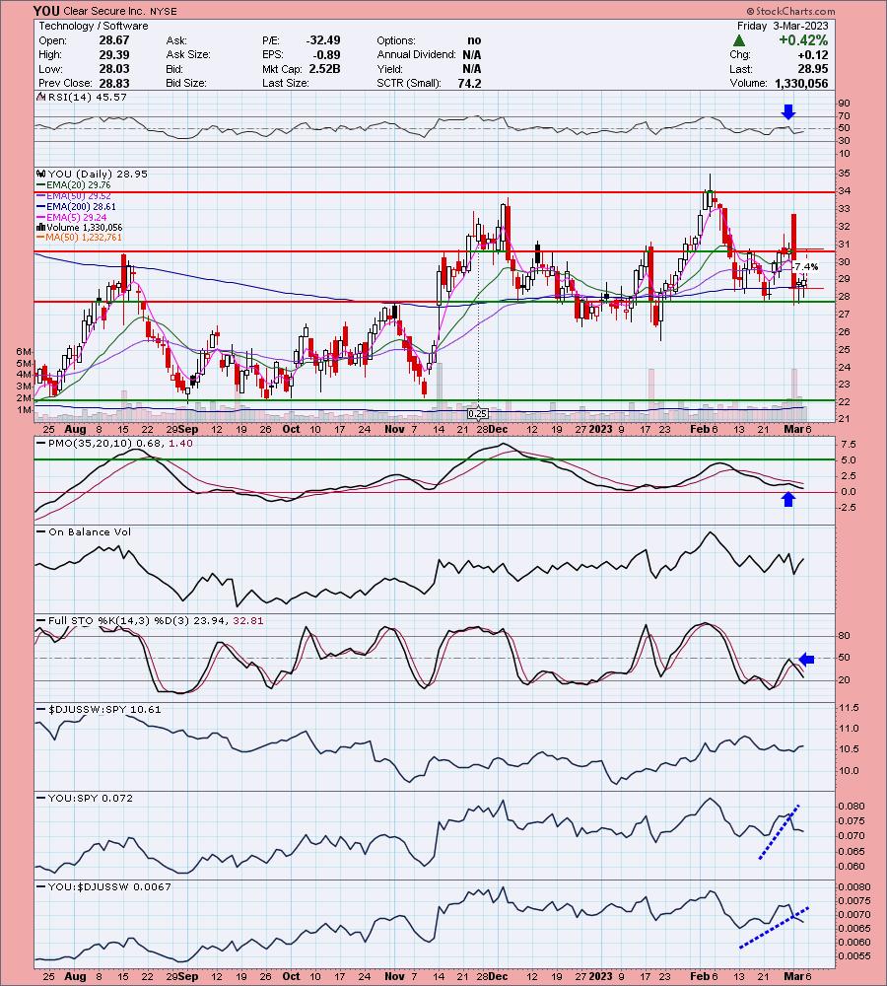Click the company name Clear Secure Inc.
The image size is (887, 986).
tap(103, 11)
